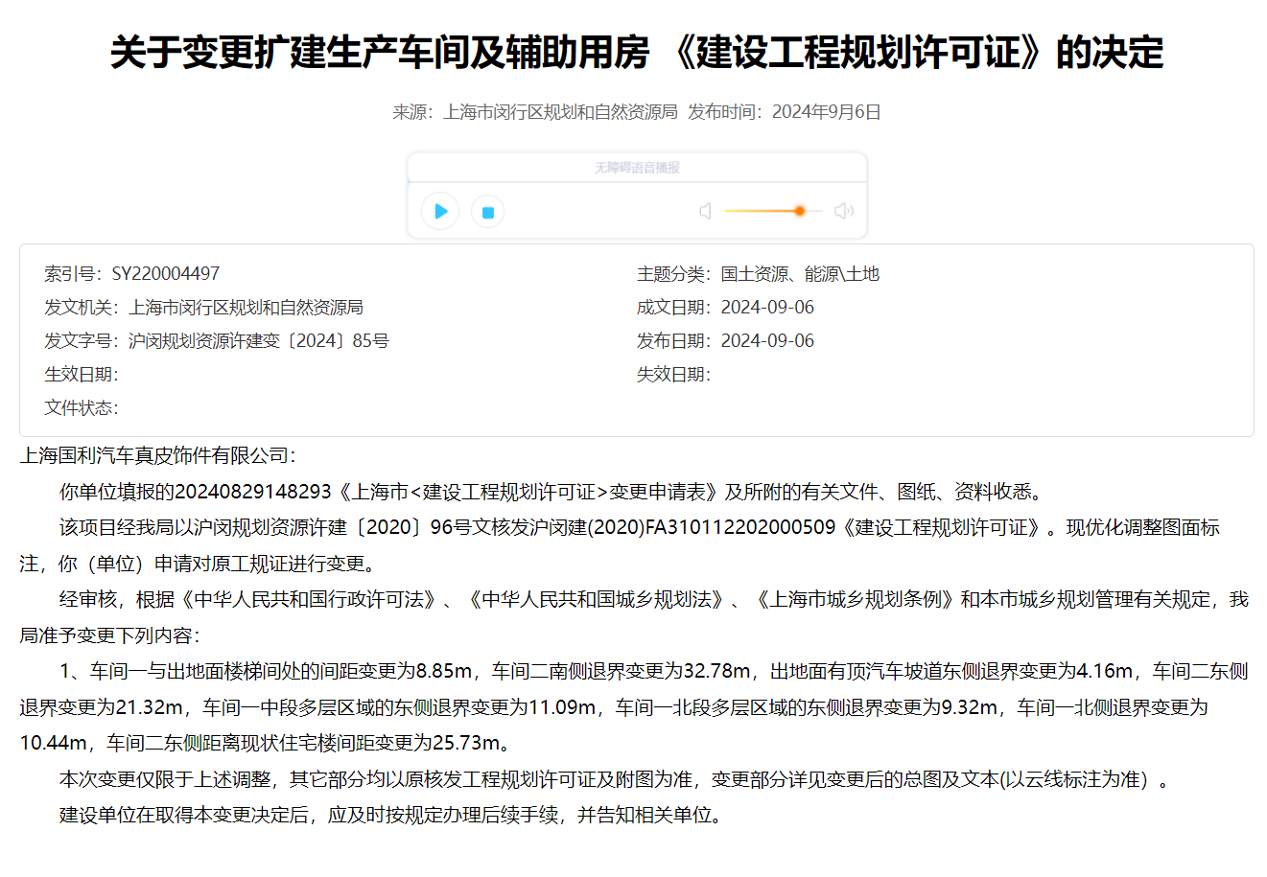Screen dimensions: 1267x877
Task: Click the orange volume slider handle
Action: pos(799,211)
